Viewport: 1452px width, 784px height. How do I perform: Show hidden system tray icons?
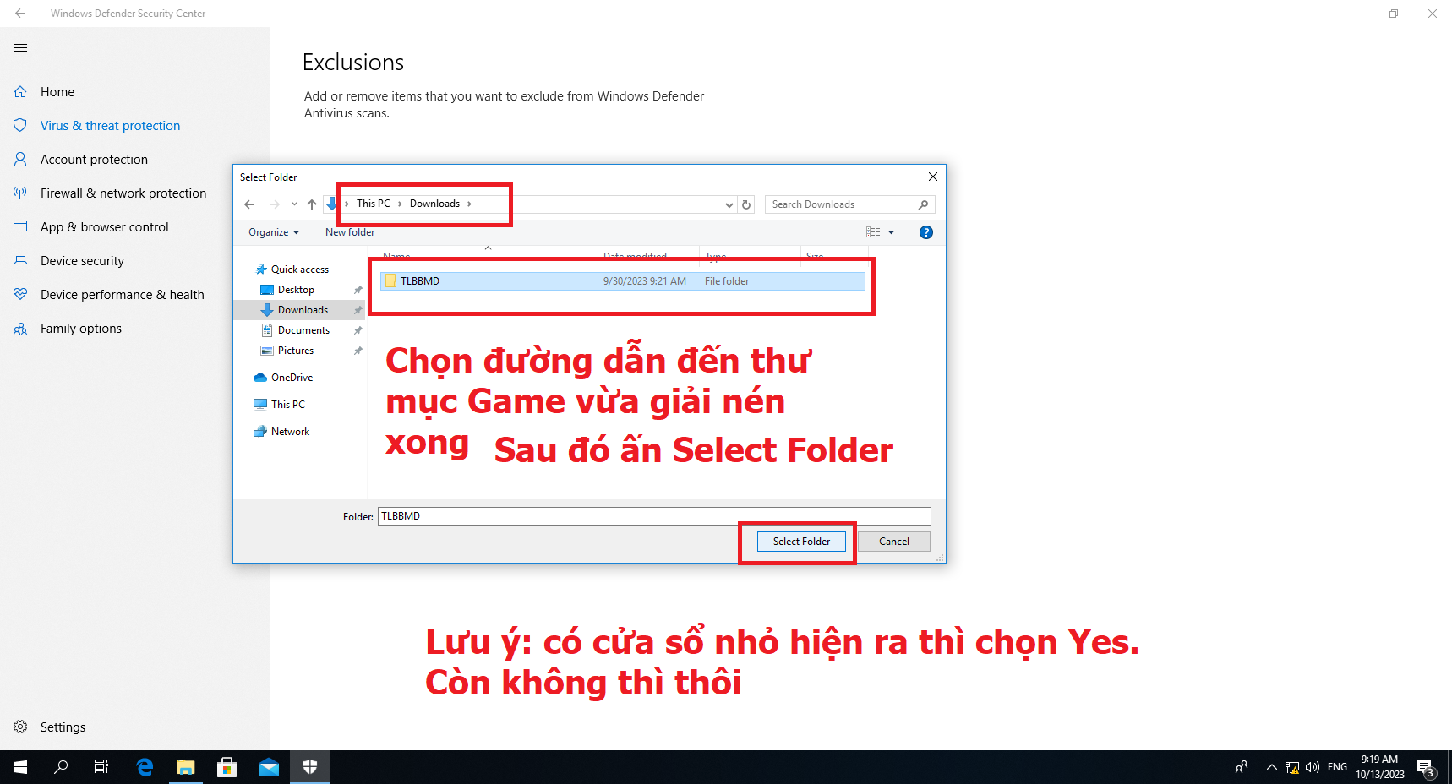1271,767
